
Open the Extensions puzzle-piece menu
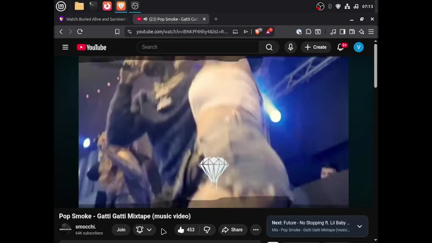tap(308, 32)
